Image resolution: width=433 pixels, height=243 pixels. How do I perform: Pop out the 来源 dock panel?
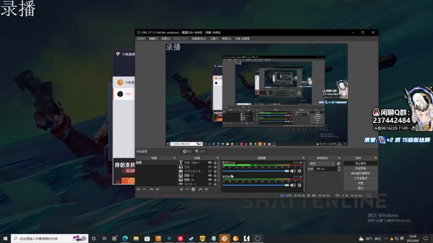point(218,158)
